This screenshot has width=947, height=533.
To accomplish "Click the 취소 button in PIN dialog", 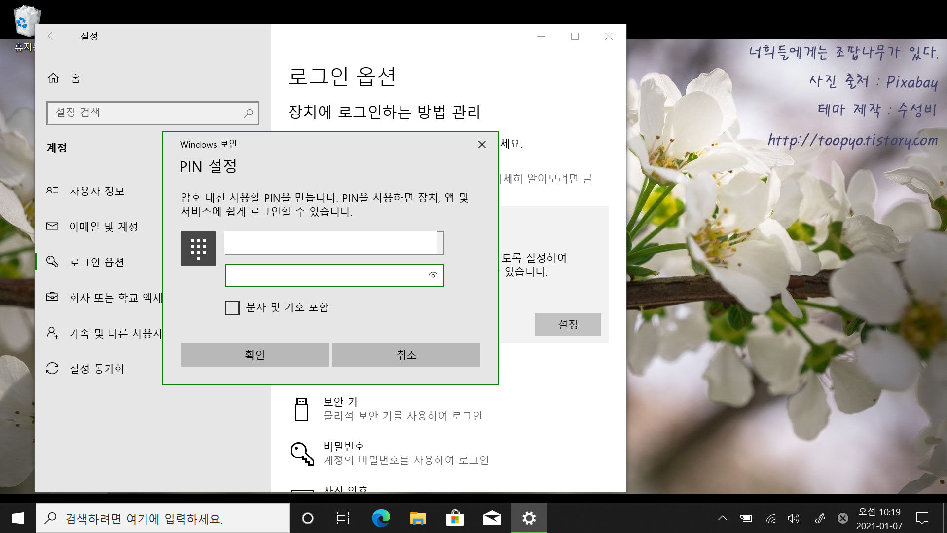I will pos(406,355).
